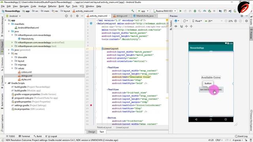Open Preview panel settings gear

[242, 16]
